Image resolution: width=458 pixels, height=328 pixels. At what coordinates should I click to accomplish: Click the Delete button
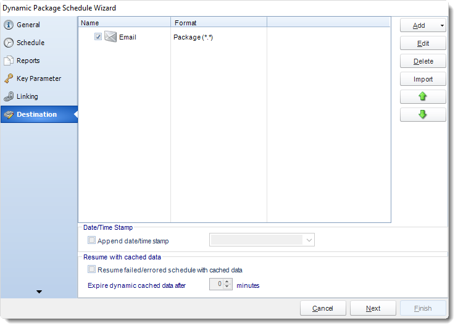[423, 61]
